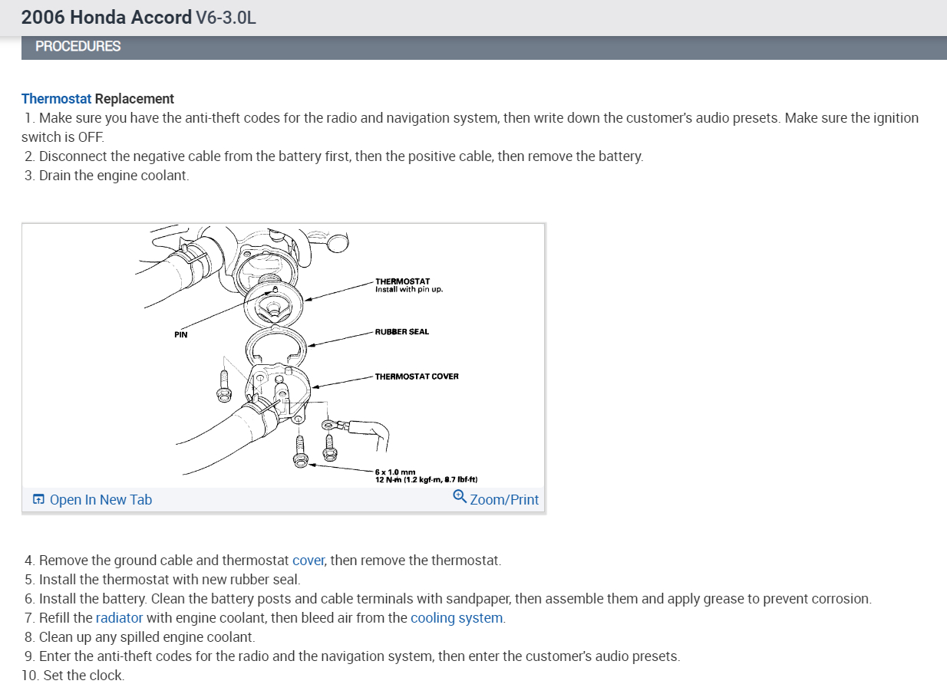Click the Open In New Tab icon
The width and height of the screenshot is (947, 684).
pos(38,500)
